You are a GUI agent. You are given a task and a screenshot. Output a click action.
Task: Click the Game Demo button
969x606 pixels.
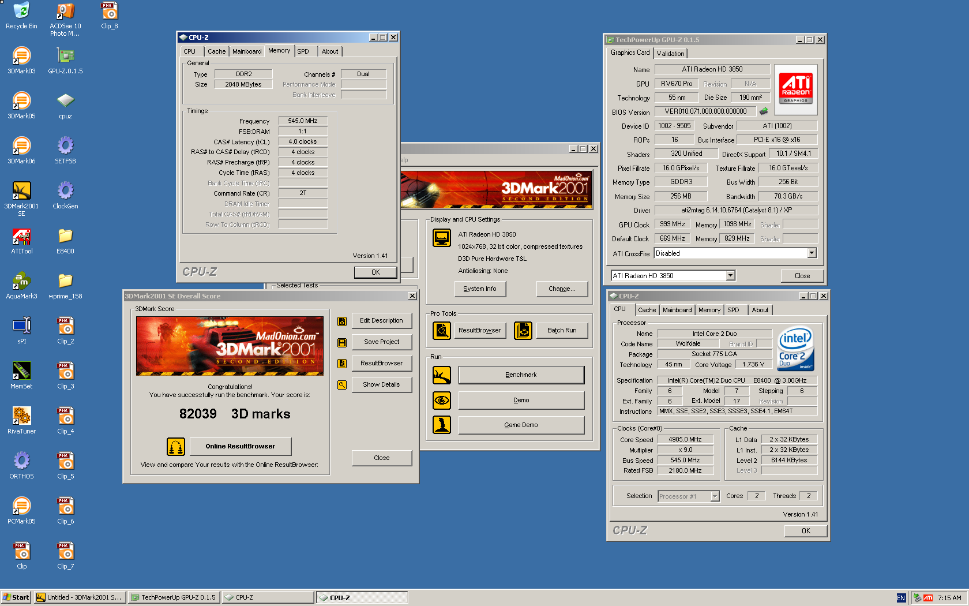pos(521,425)
